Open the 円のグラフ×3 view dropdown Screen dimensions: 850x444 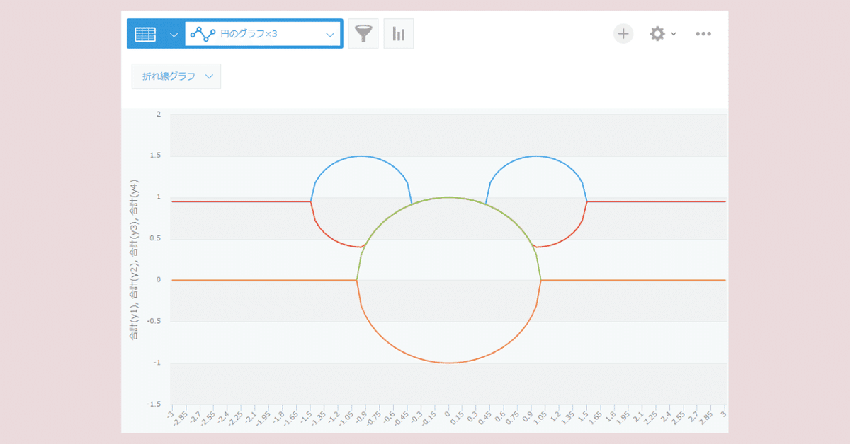[x=263, y=34]
